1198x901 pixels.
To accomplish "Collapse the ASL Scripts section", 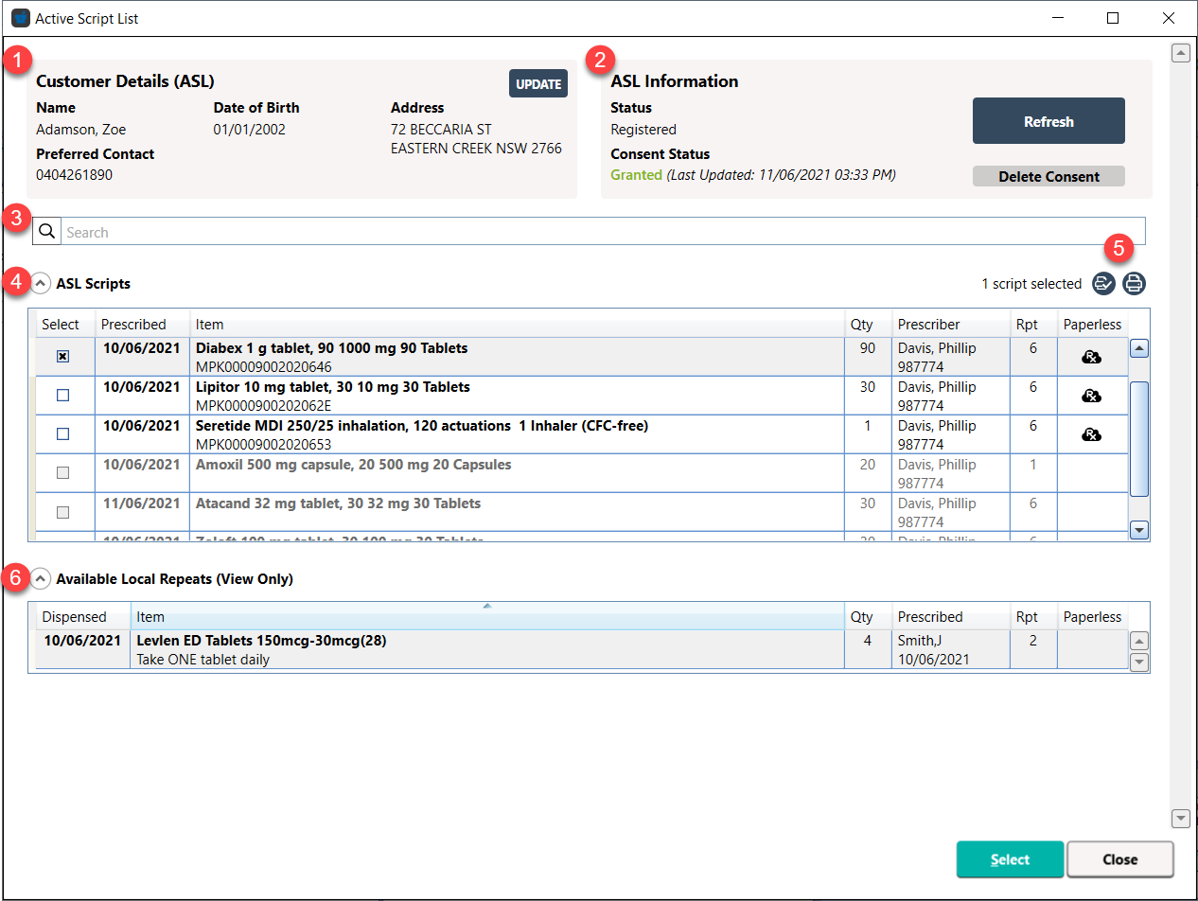I will [41, 283].
